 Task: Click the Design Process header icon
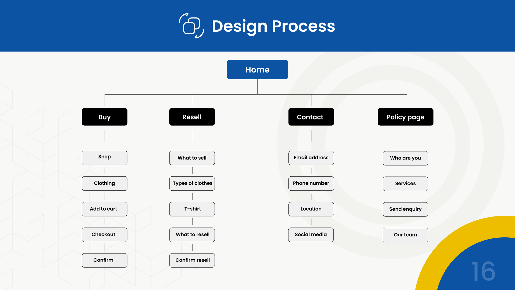192,26
